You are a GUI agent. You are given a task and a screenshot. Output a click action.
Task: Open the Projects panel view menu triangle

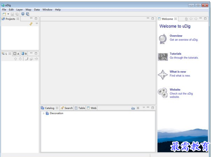(x=37, y=23)
